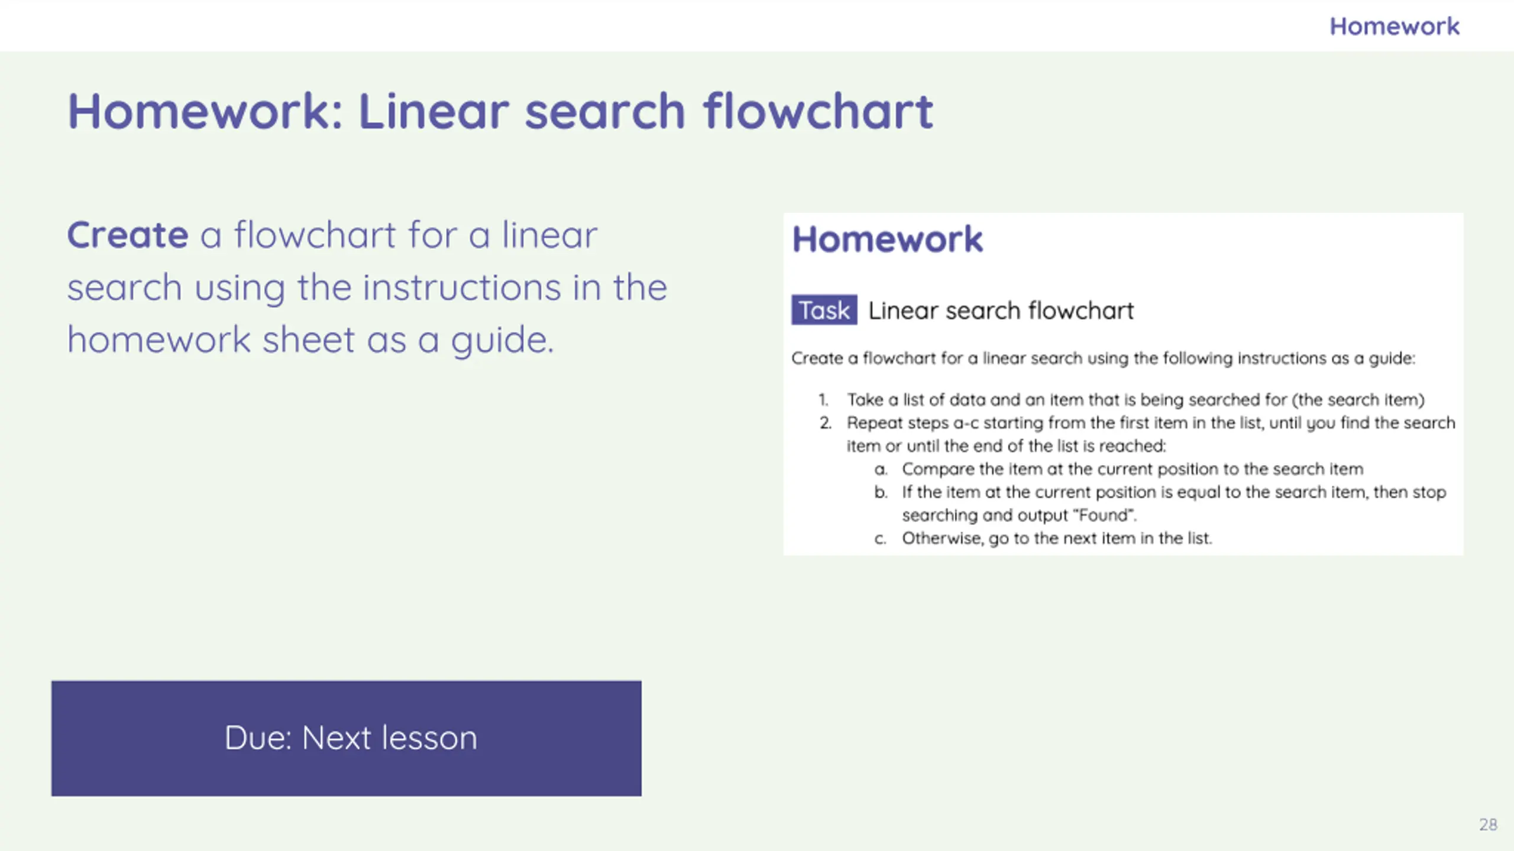This screenshot has width=1514, height=851.
Task: Click the 'Due: Next lesson' box
Action: point(347,738)
